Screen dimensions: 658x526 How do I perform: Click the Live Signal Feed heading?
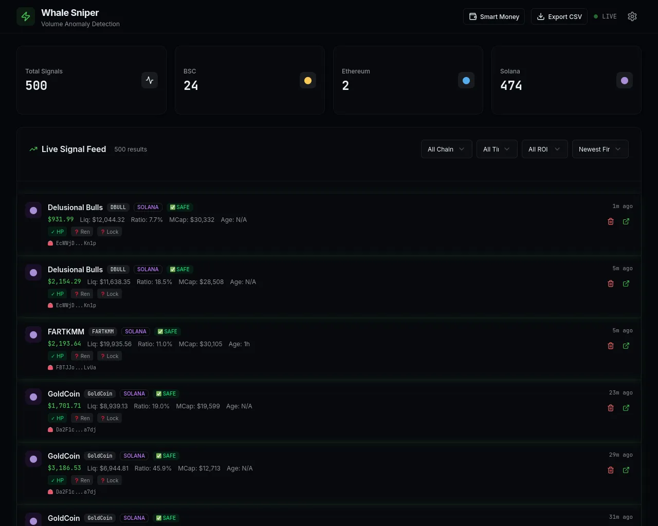click(x=74, y=149)
